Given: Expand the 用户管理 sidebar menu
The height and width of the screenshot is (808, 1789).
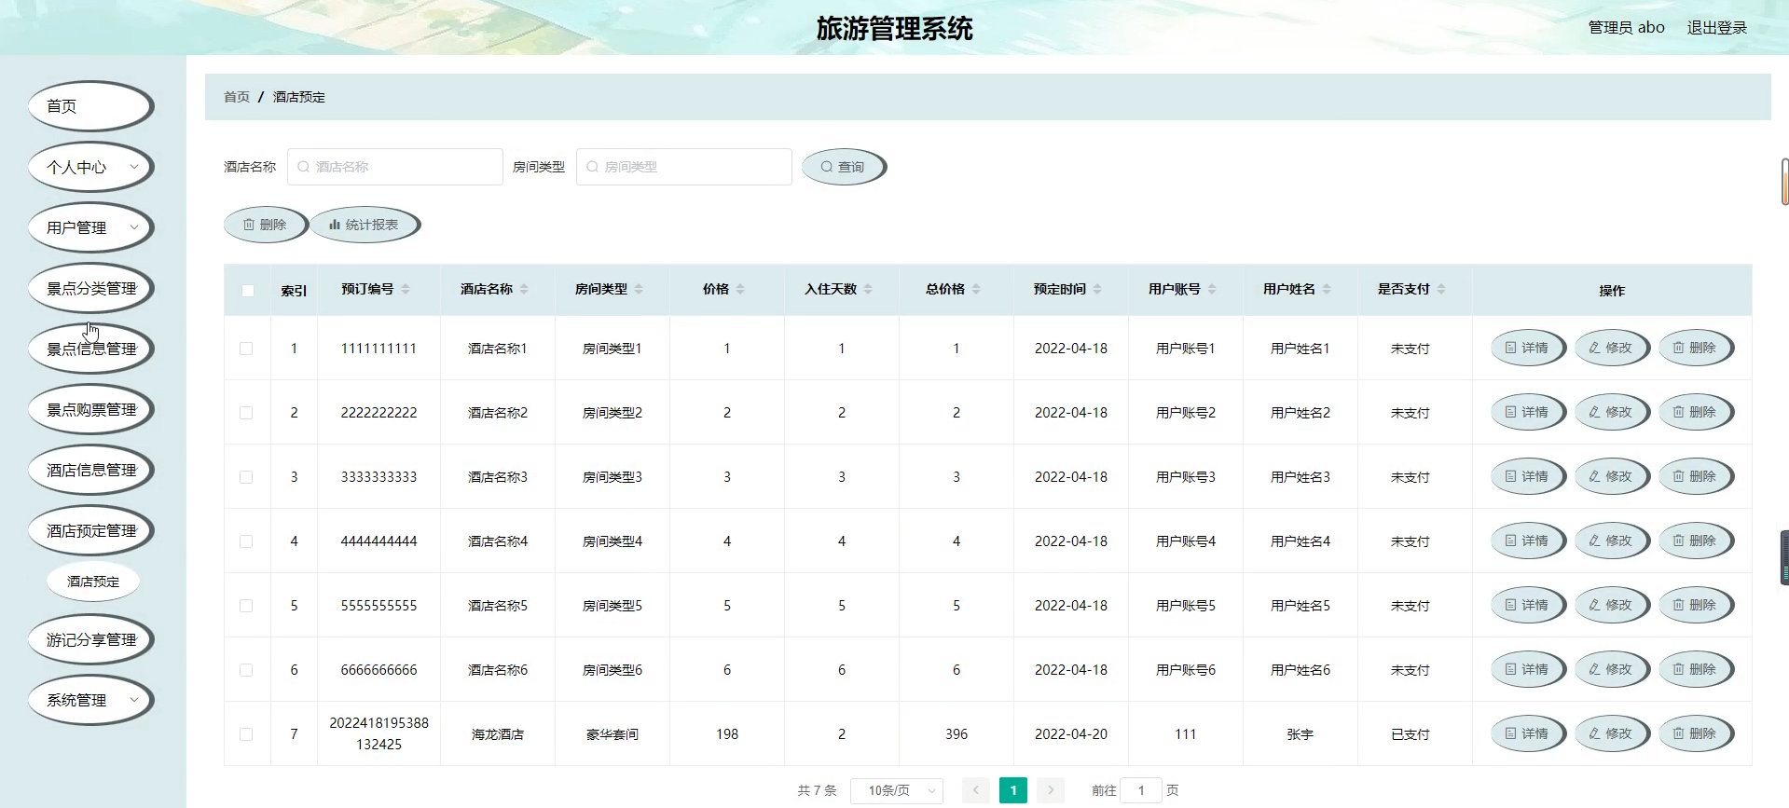Looking at the screenshot, I should [90, 227].
